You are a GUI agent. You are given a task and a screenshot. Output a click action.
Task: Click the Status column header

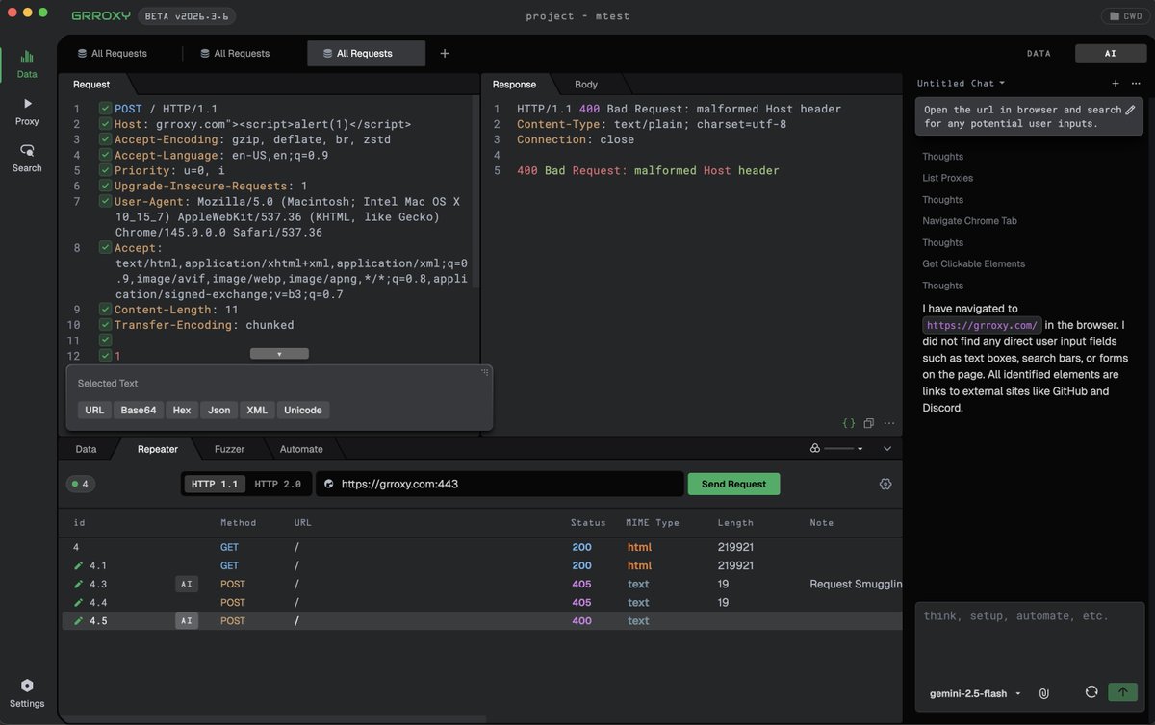click(x=588, y=523)
